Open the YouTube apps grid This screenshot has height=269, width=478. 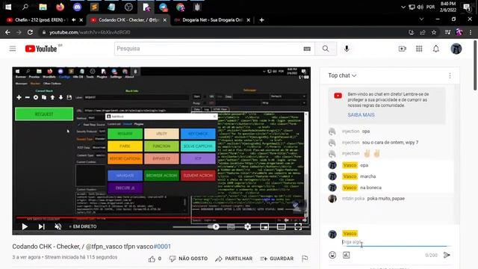(419, 49)
